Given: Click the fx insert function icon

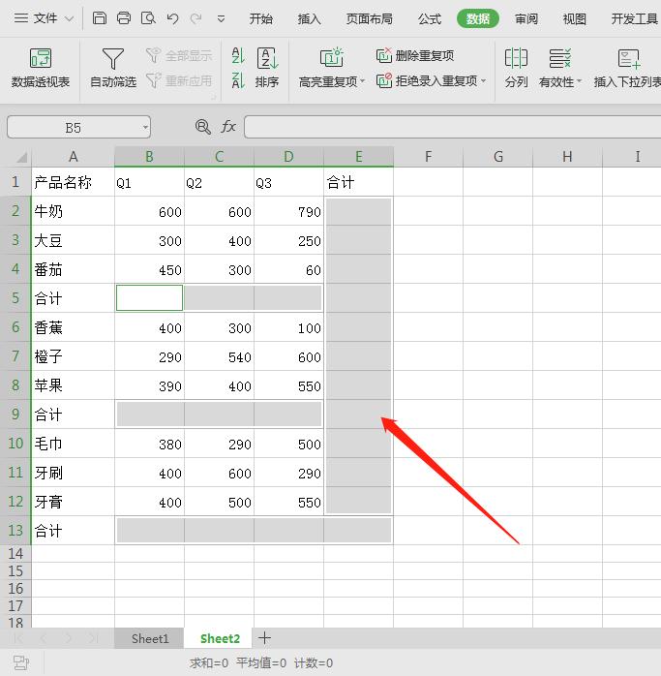Looking at the screenshot, I should click(228, 127).
